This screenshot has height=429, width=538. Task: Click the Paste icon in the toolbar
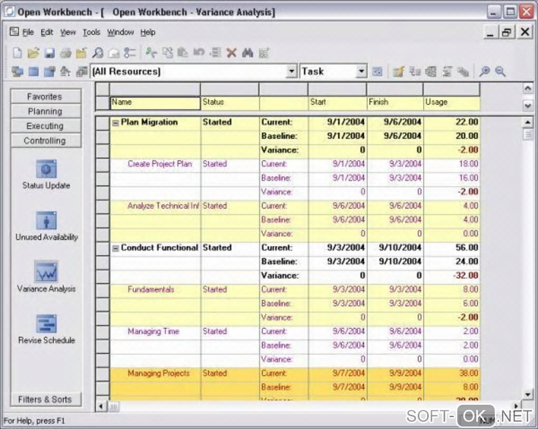coord(182,53)
